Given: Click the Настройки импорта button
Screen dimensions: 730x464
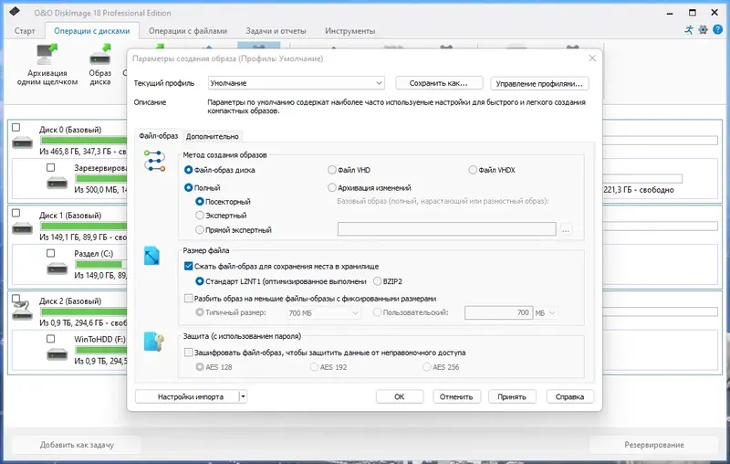Looking at the screenshot, I should tap(187, 396).
